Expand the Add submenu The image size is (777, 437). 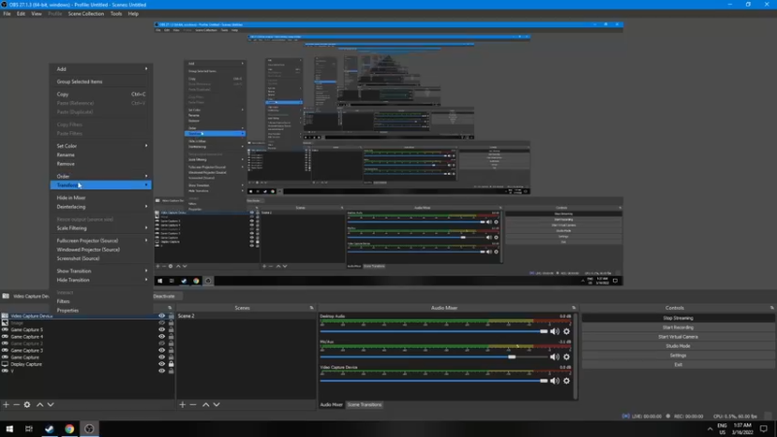tap(101, 69)
